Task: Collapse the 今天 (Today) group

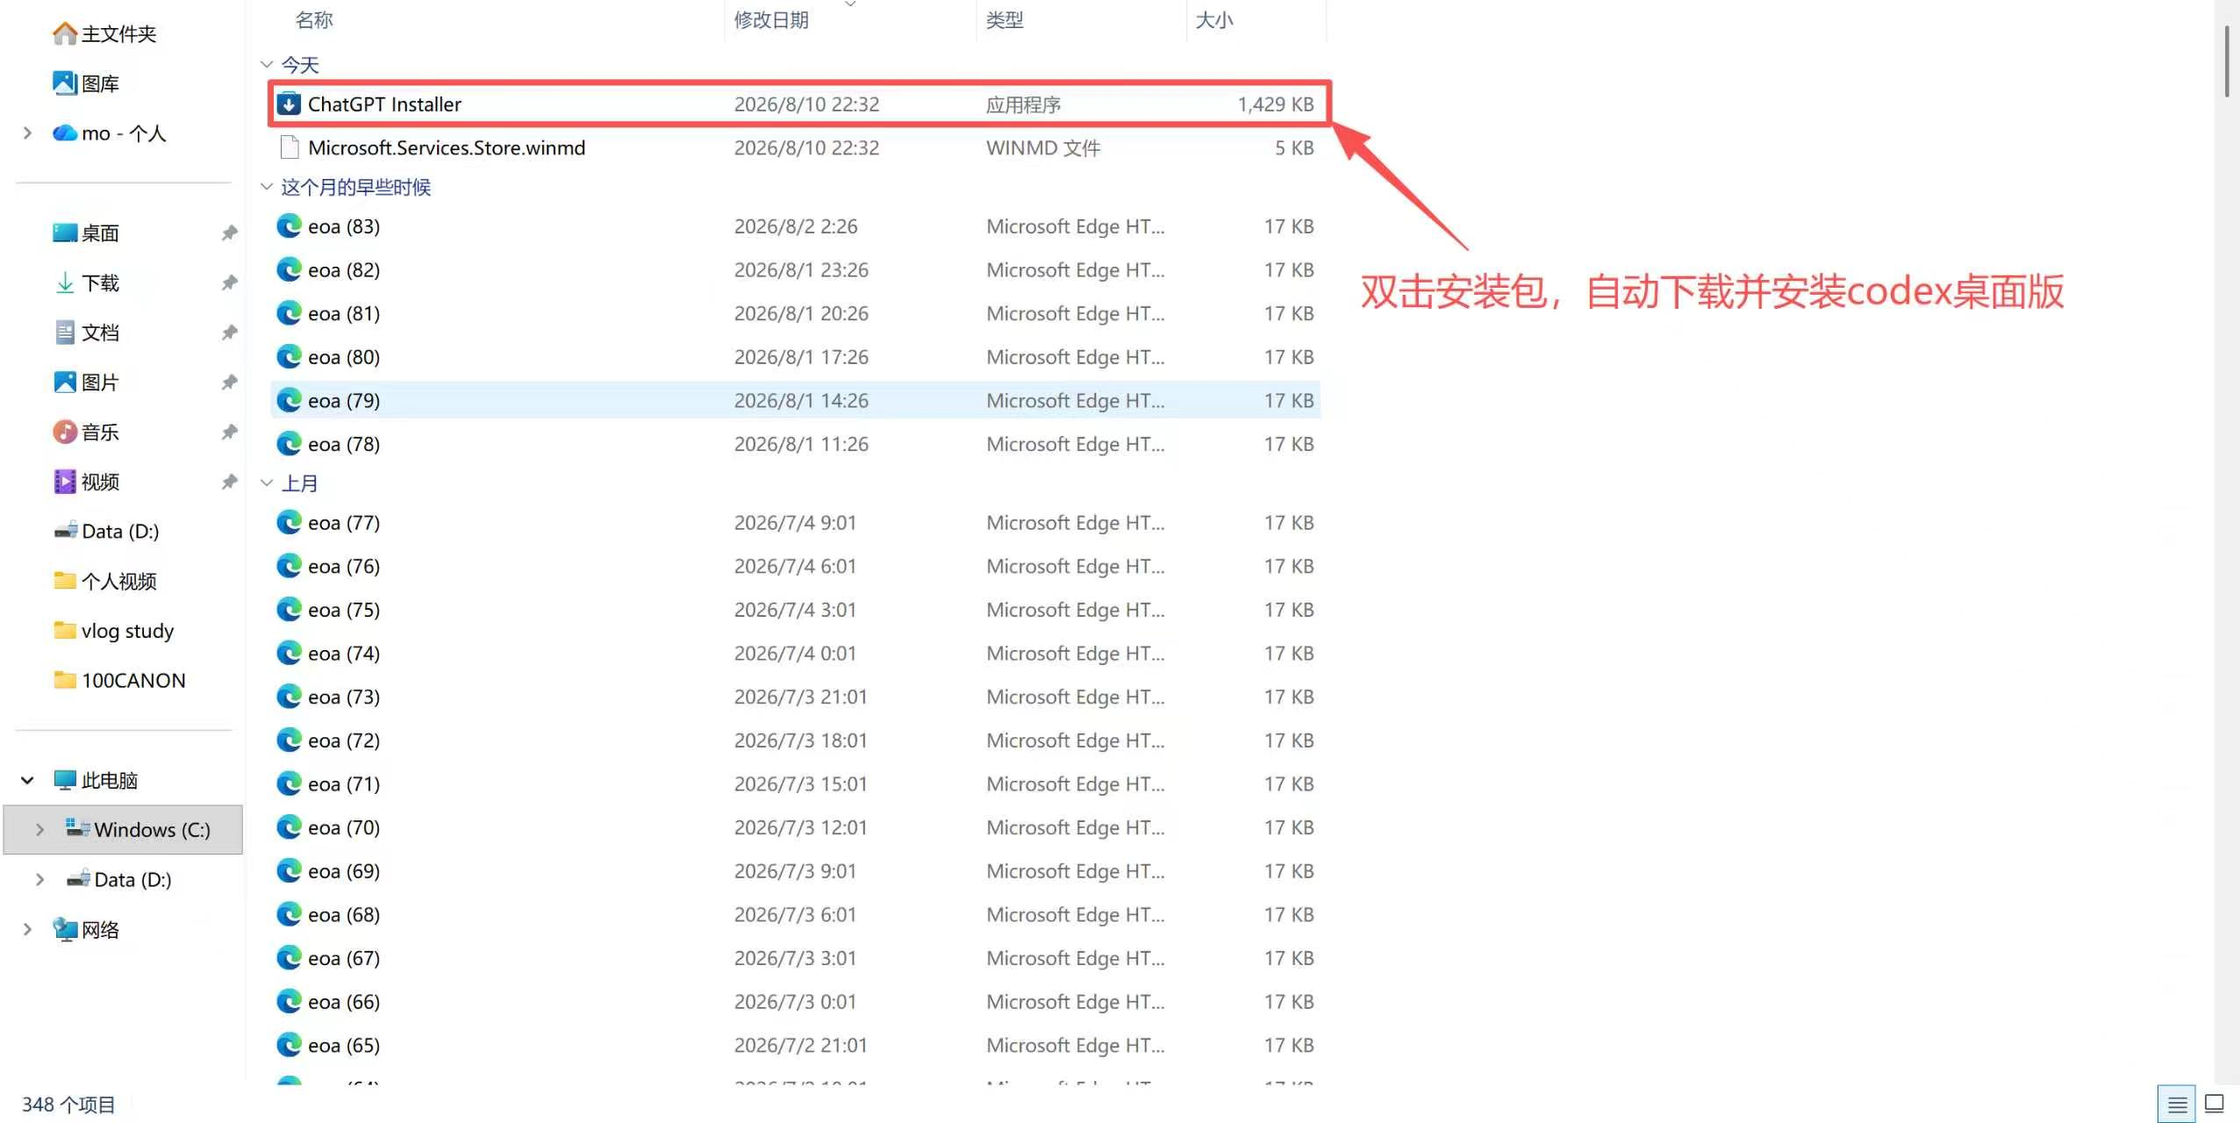Action: pos(267,64)
